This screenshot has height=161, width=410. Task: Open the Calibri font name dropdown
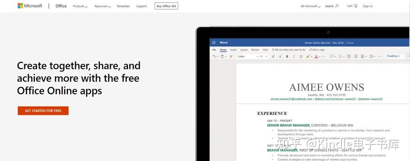257,56
